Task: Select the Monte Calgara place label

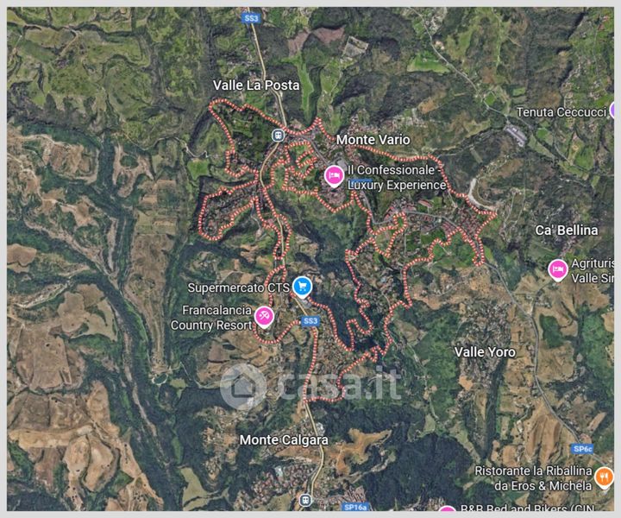Action: (x=284, y=440)
